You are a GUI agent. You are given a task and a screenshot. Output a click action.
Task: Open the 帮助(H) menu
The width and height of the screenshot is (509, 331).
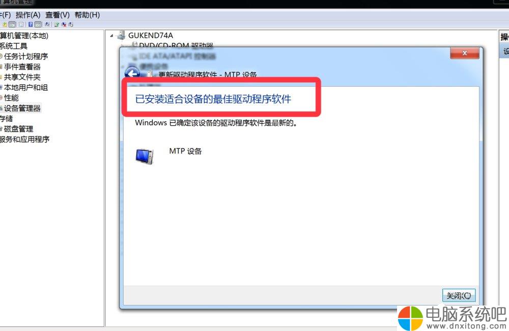point(87,15)
